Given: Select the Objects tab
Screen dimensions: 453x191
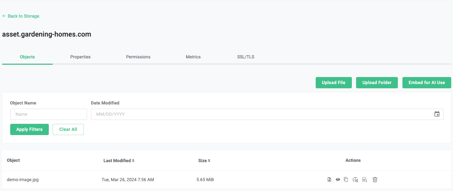Looking at the screenshot, I should point(27,57).
